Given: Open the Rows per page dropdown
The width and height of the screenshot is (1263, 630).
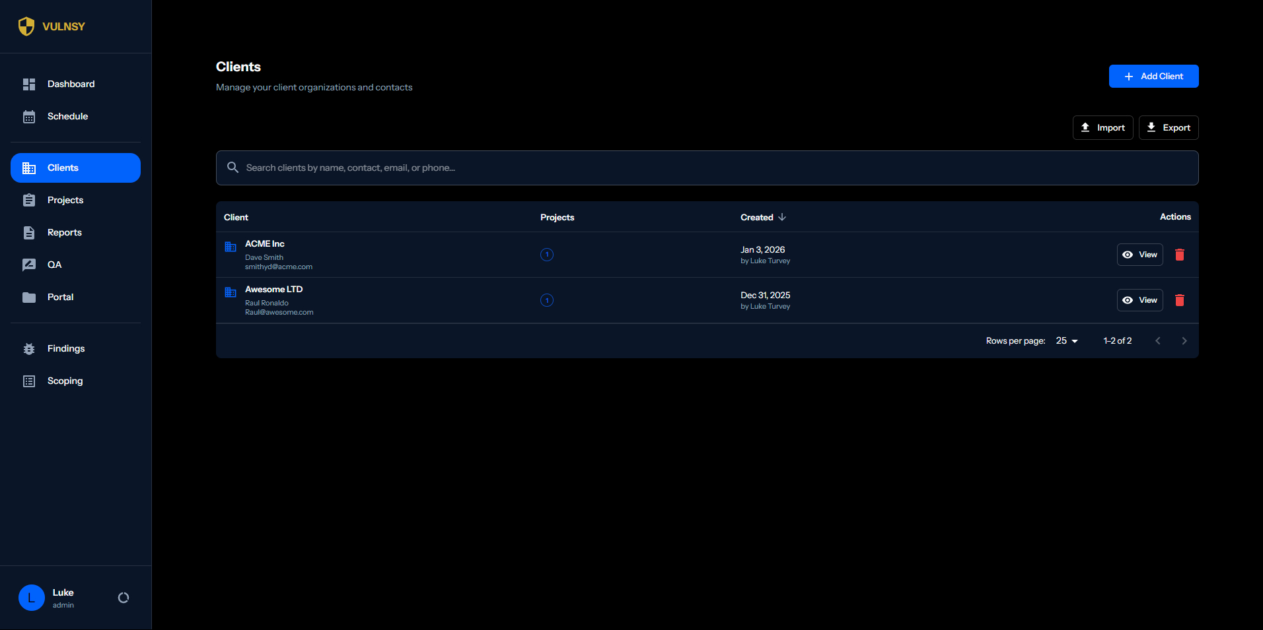Looking at the screenshot, I should pos(1066,340).
